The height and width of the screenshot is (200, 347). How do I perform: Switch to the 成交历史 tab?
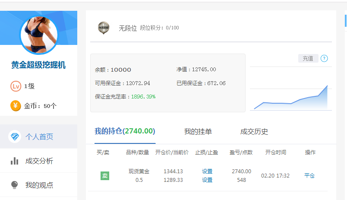point(254,132)
